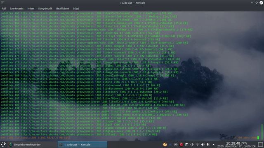This screenshot has width=264, height=148.
Task: Open Bluetooth settings from the tray
Action: [x=192, y=144]
